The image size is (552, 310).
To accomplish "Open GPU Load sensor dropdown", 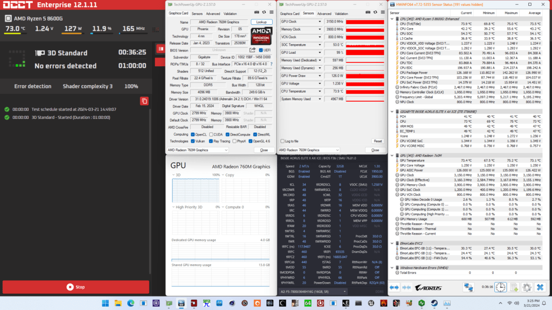I will (x=320, y=53).
